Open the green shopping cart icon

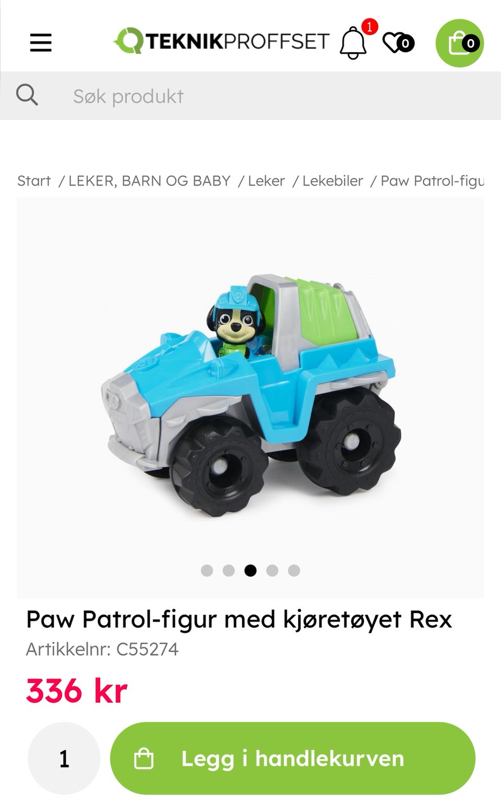coord(460,43)
